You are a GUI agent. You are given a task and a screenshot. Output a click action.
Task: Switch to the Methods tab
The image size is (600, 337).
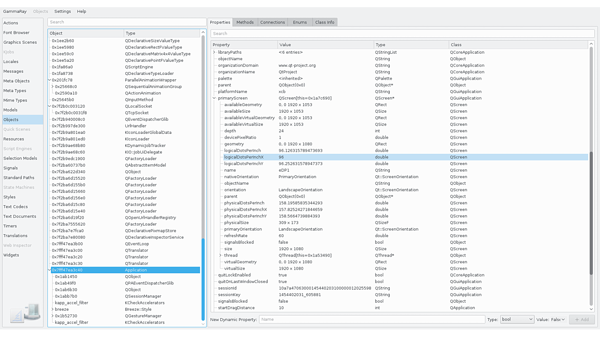[x=245, y=22]
